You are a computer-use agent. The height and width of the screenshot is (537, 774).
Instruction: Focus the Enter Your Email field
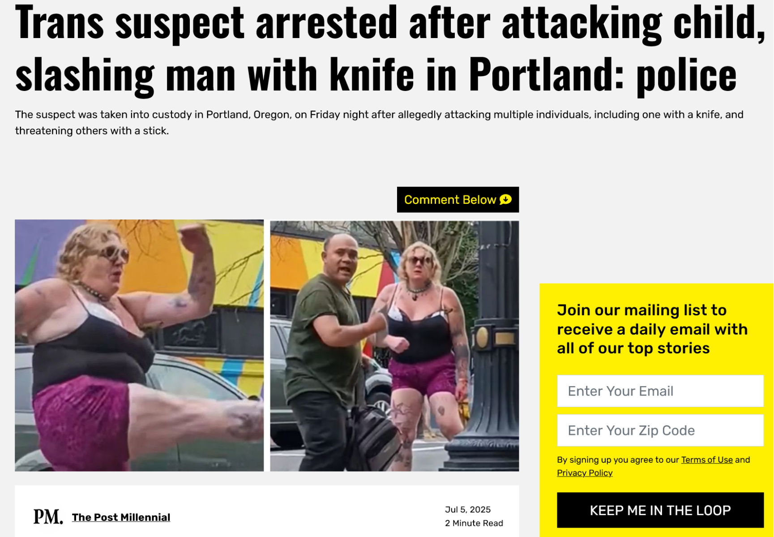point(660,391)
